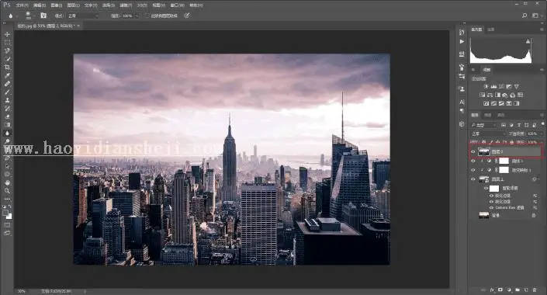Click the trash icon to delete layer
The width and height of the screenshot is (547, 295).
coord(535,290)
